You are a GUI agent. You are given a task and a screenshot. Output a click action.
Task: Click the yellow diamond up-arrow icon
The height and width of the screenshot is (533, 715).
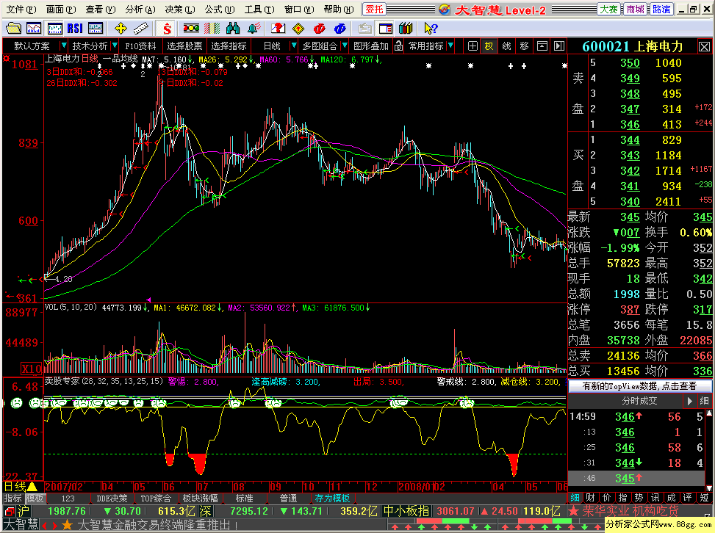click(298, 28)
